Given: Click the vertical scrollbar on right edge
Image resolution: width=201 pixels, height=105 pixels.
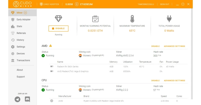Looking at the screenshot, I should (192, 54).
